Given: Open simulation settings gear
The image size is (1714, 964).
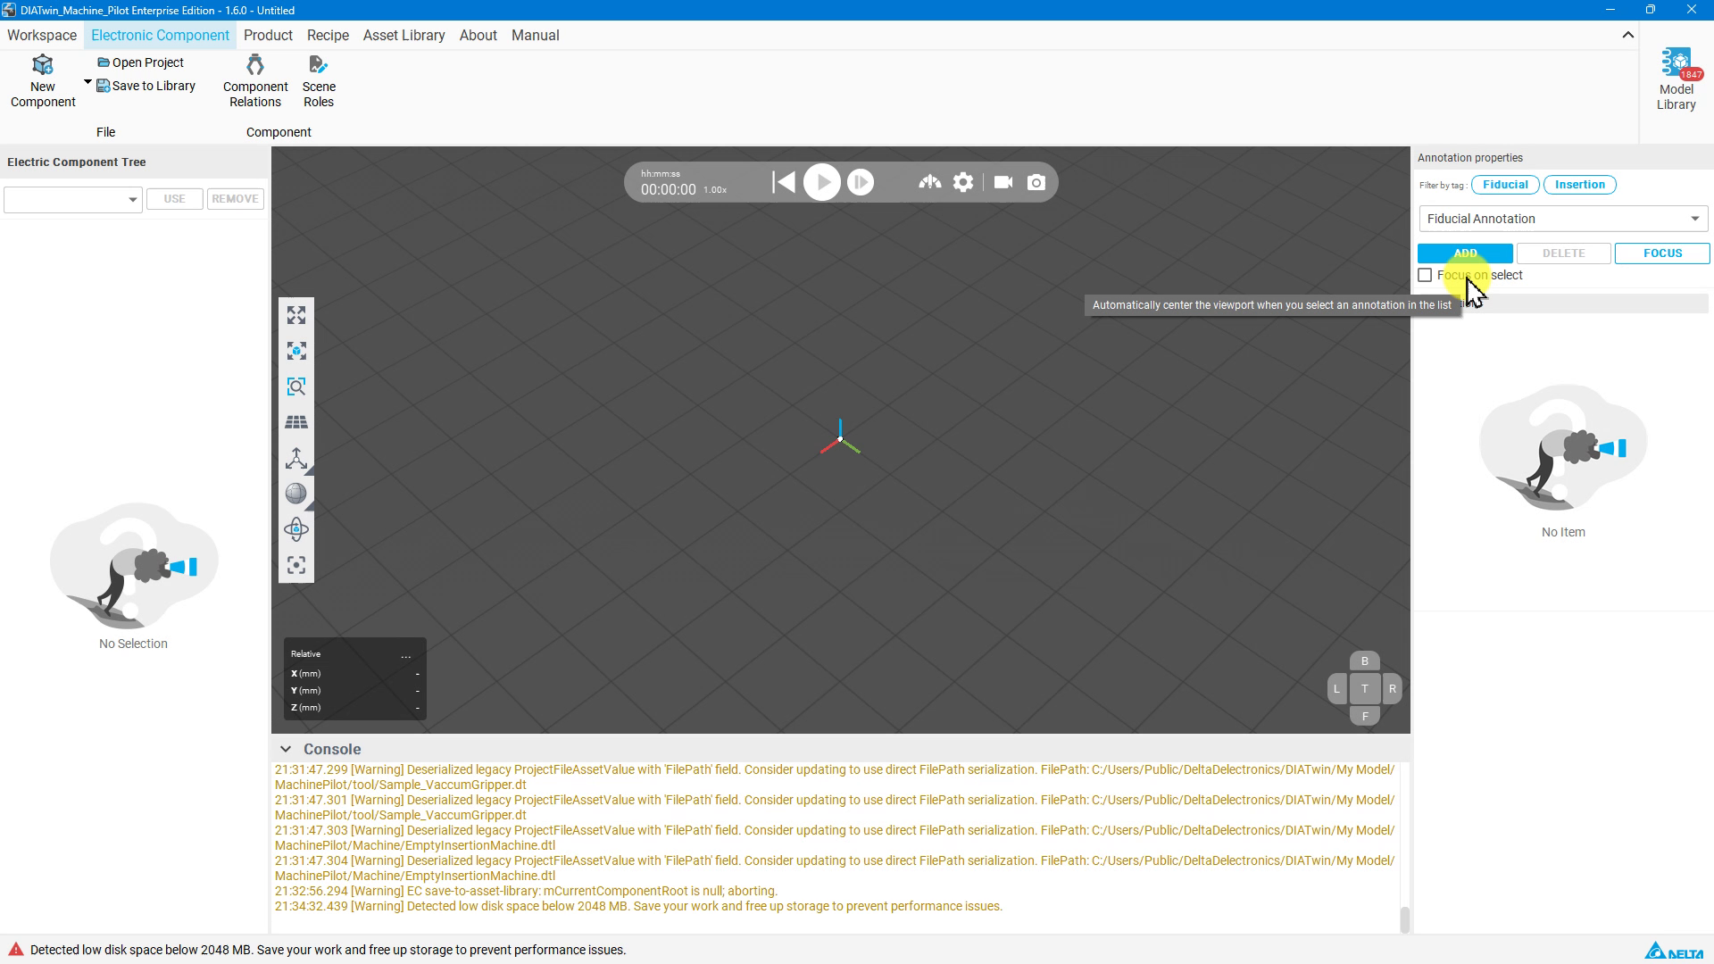Looking at the screenshot, I should [x=963, y=182].
